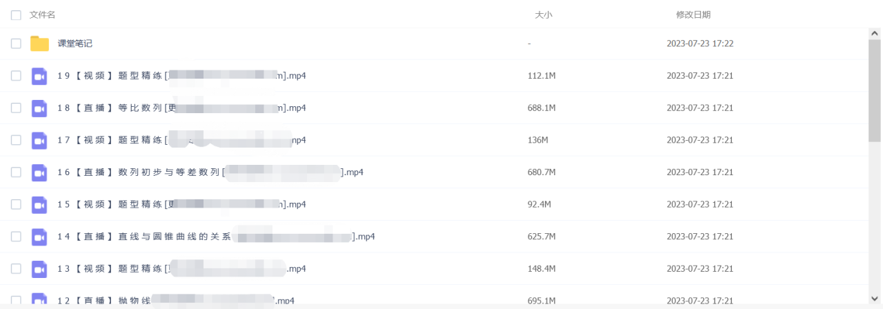The height and width of the screenshot is (309, 883).
Task: Click video icon for 15 题型精练 file
Action: [x=39, y=204]
